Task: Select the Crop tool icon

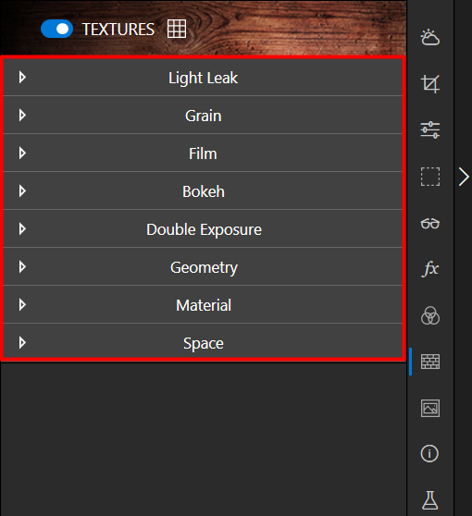Action: point(429,83)
